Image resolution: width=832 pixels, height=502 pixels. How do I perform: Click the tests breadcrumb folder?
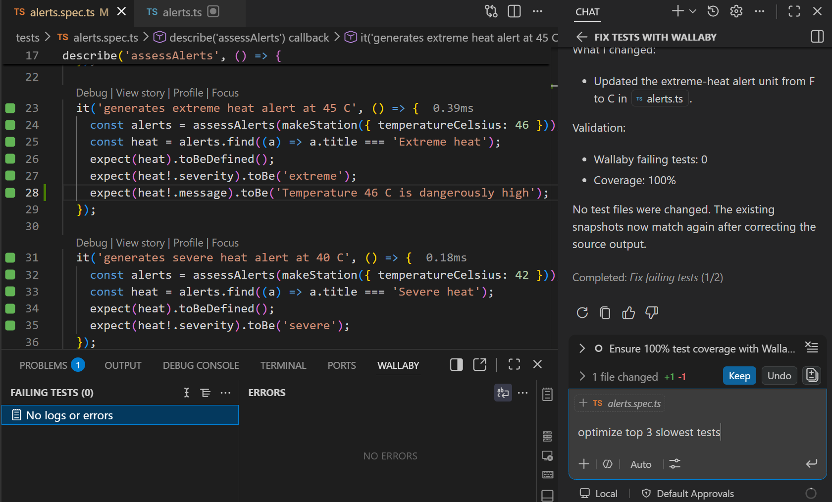tap(27, 38)
